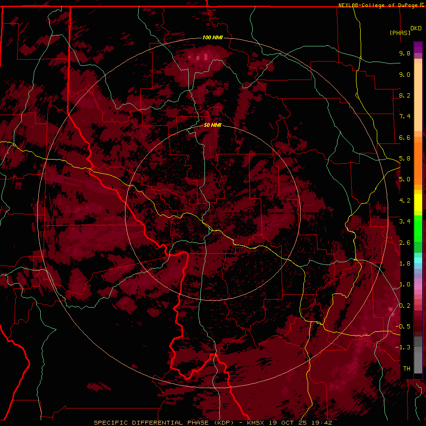Click the 9.0 scale value
Viewport: 426px width, 426px height.
tap(405, 74)
